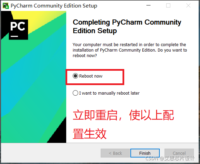Screen dimensions: 200x164
Task: Click the restart explanation paragraph text
Action: [x=130, y=50]
